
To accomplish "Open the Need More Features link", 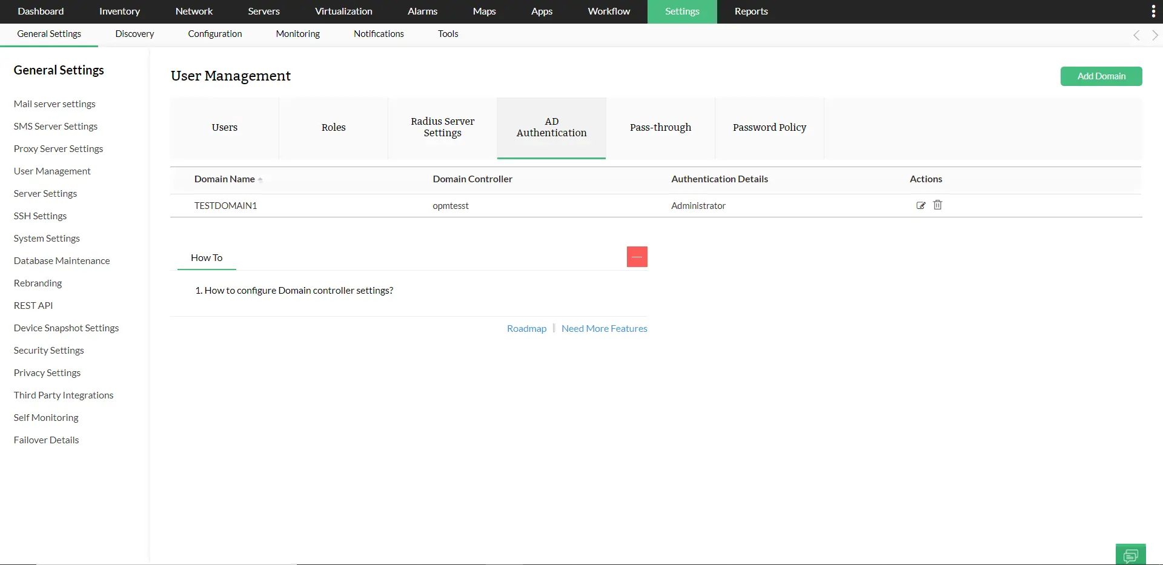I will [x=604, y=329].
